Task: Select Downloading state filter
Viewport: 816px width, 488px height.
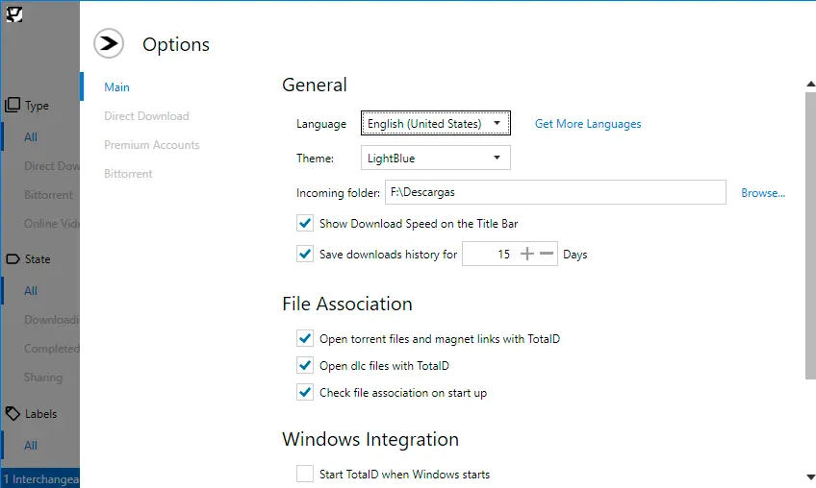Action: pos(52,320)
